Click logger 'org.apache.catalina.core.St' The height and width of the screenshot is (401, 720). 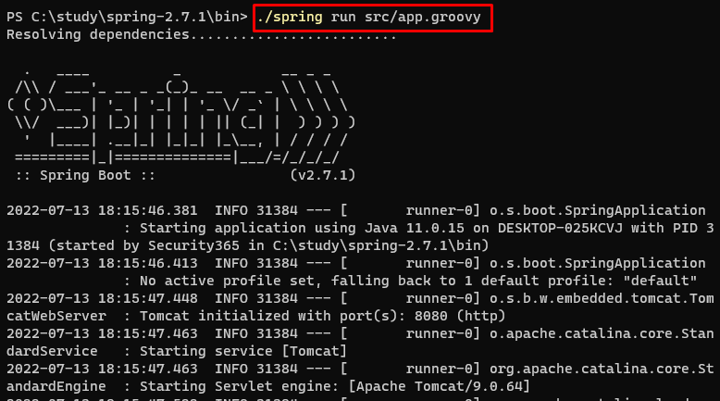(602, 369)
